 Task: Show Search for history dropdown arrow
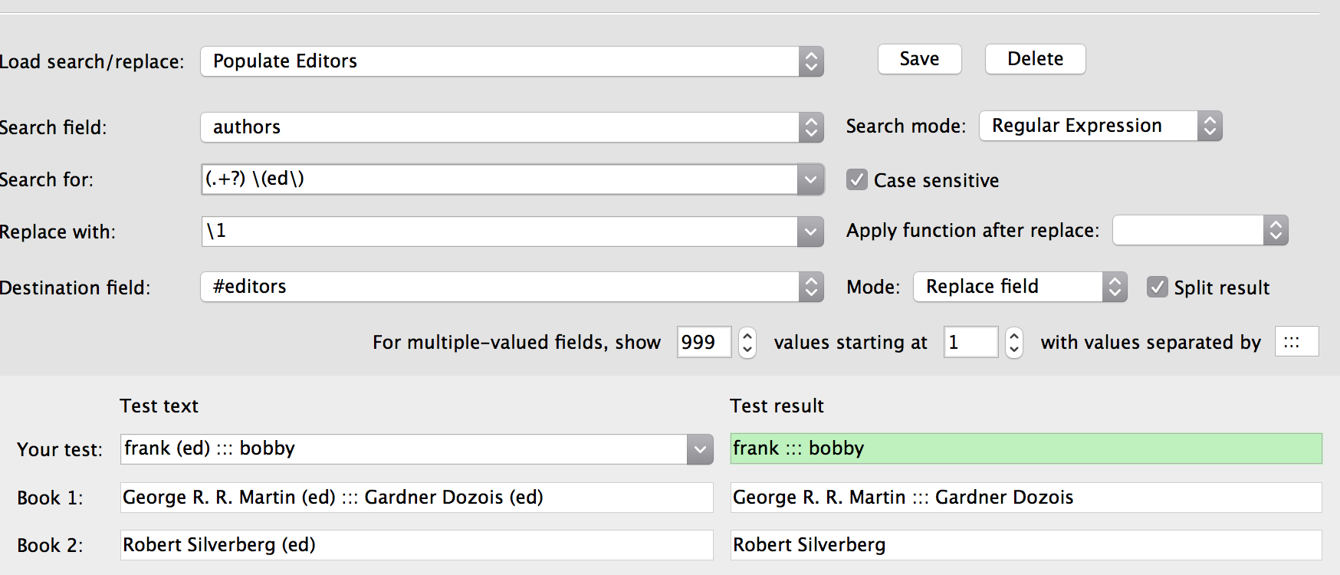(810, 179)
